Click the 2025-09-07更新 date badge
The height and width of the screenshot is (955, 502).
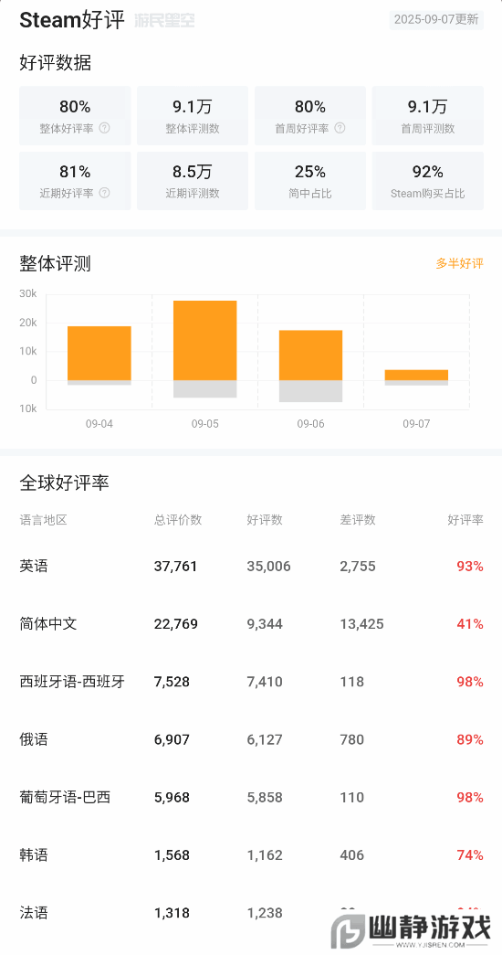pos(436,19)
